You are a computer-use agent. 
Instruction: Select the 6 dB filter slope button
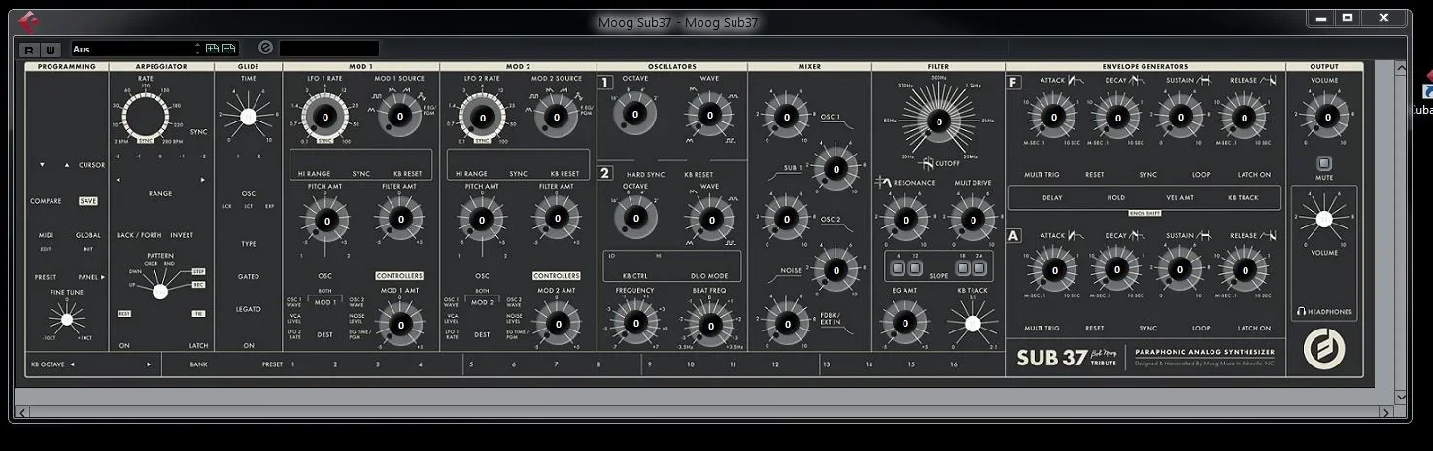point(898,267)
